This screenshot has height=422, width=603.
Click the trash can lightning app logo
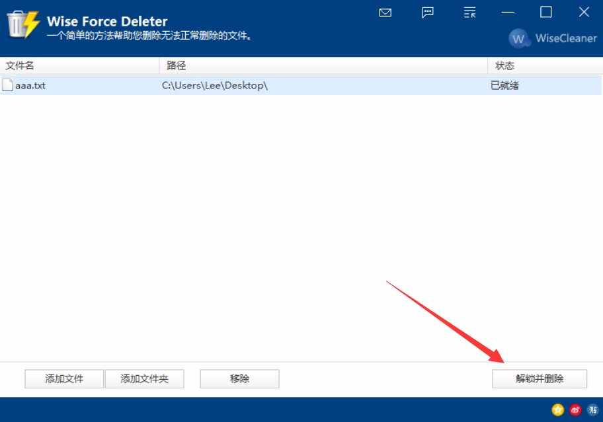point(23,24)
